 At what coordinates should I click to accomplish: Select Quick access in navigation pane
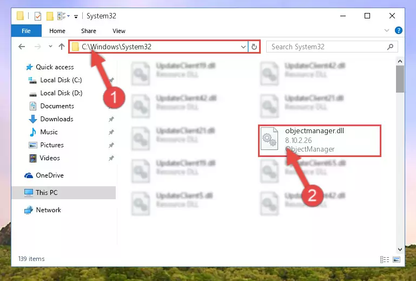tap(55, 67)
